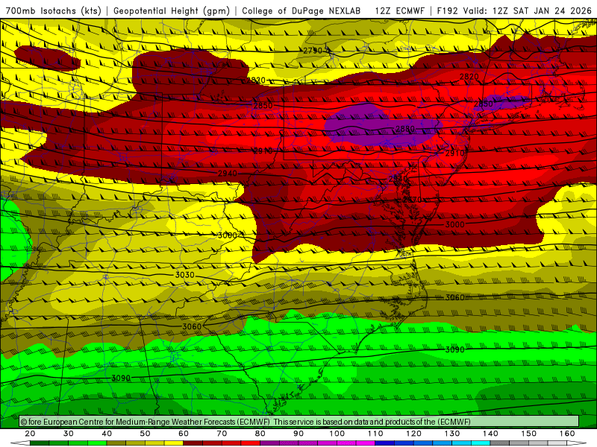597x447 pixels.
Task: Click the legend value 80
Action: tap(260, 434)
